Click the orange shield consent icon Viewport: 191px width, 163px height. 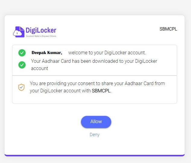[x=21, y=87]
